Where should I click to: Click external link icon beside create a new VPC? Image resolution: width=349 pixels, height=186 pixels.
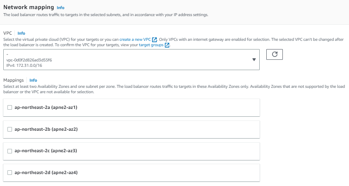point(154,40)
